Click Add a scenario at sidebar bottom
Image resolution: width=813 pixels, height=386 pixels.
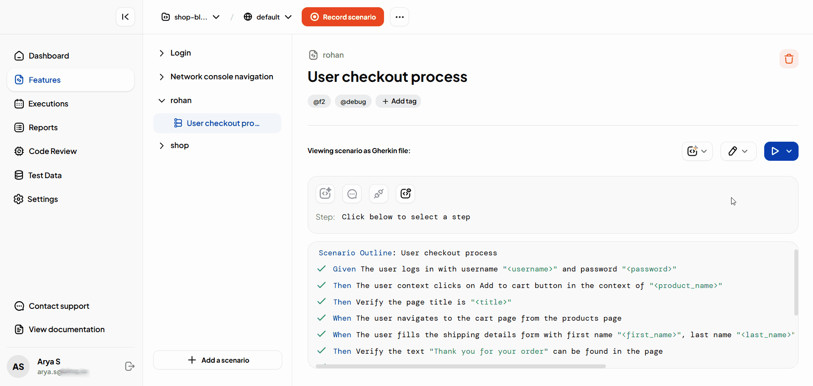point(217,360)
